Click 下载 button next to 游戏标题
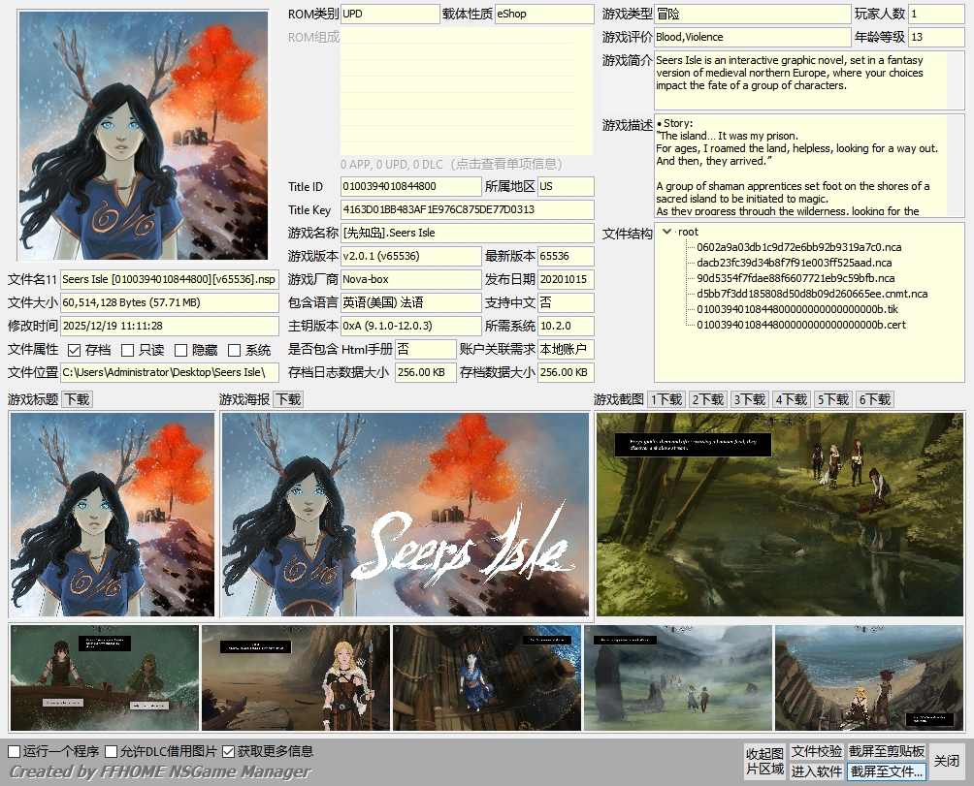The image size is (974, 786). click(x=77, y=399)
